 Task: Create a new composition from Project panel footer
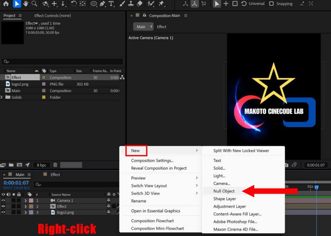coord(19,165)
